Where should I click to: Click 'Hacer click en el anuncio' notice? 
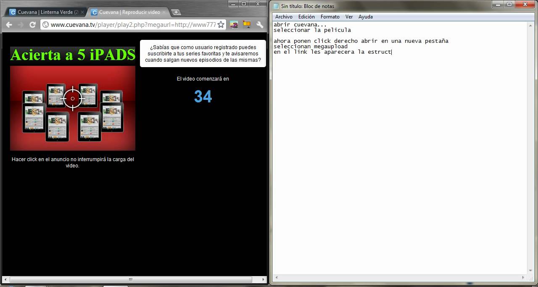click(73, 162)
